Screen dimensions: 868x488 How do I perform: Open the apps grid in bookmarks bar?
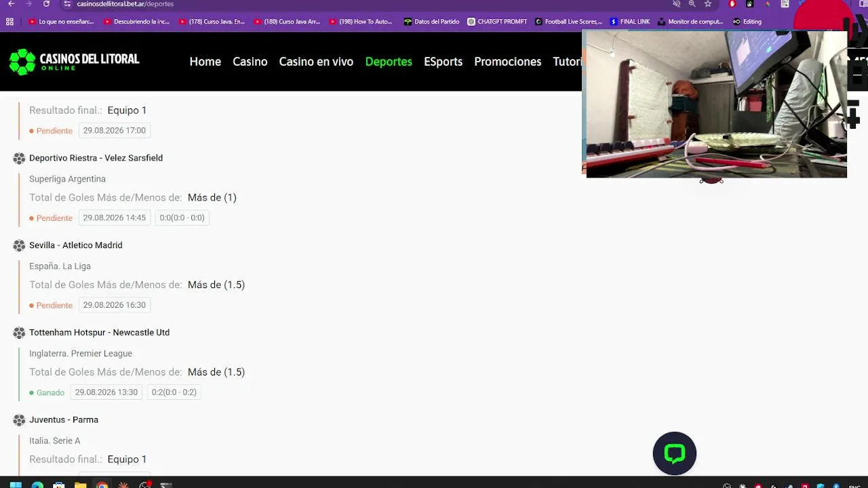[9, 22]
